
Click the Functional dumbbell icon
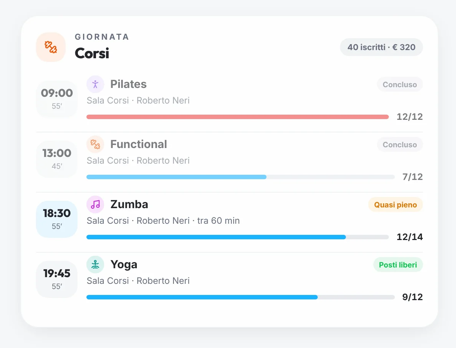pyautogui.click(x=95, y=144)
